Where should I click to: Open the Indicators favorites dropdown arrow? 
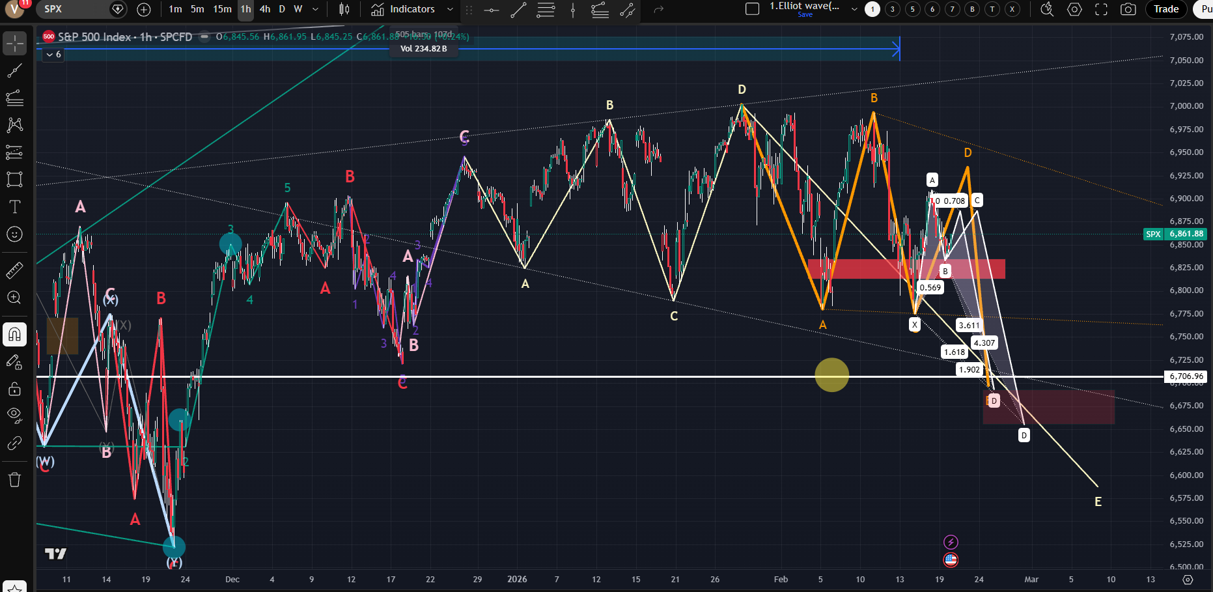coord(450,9)
